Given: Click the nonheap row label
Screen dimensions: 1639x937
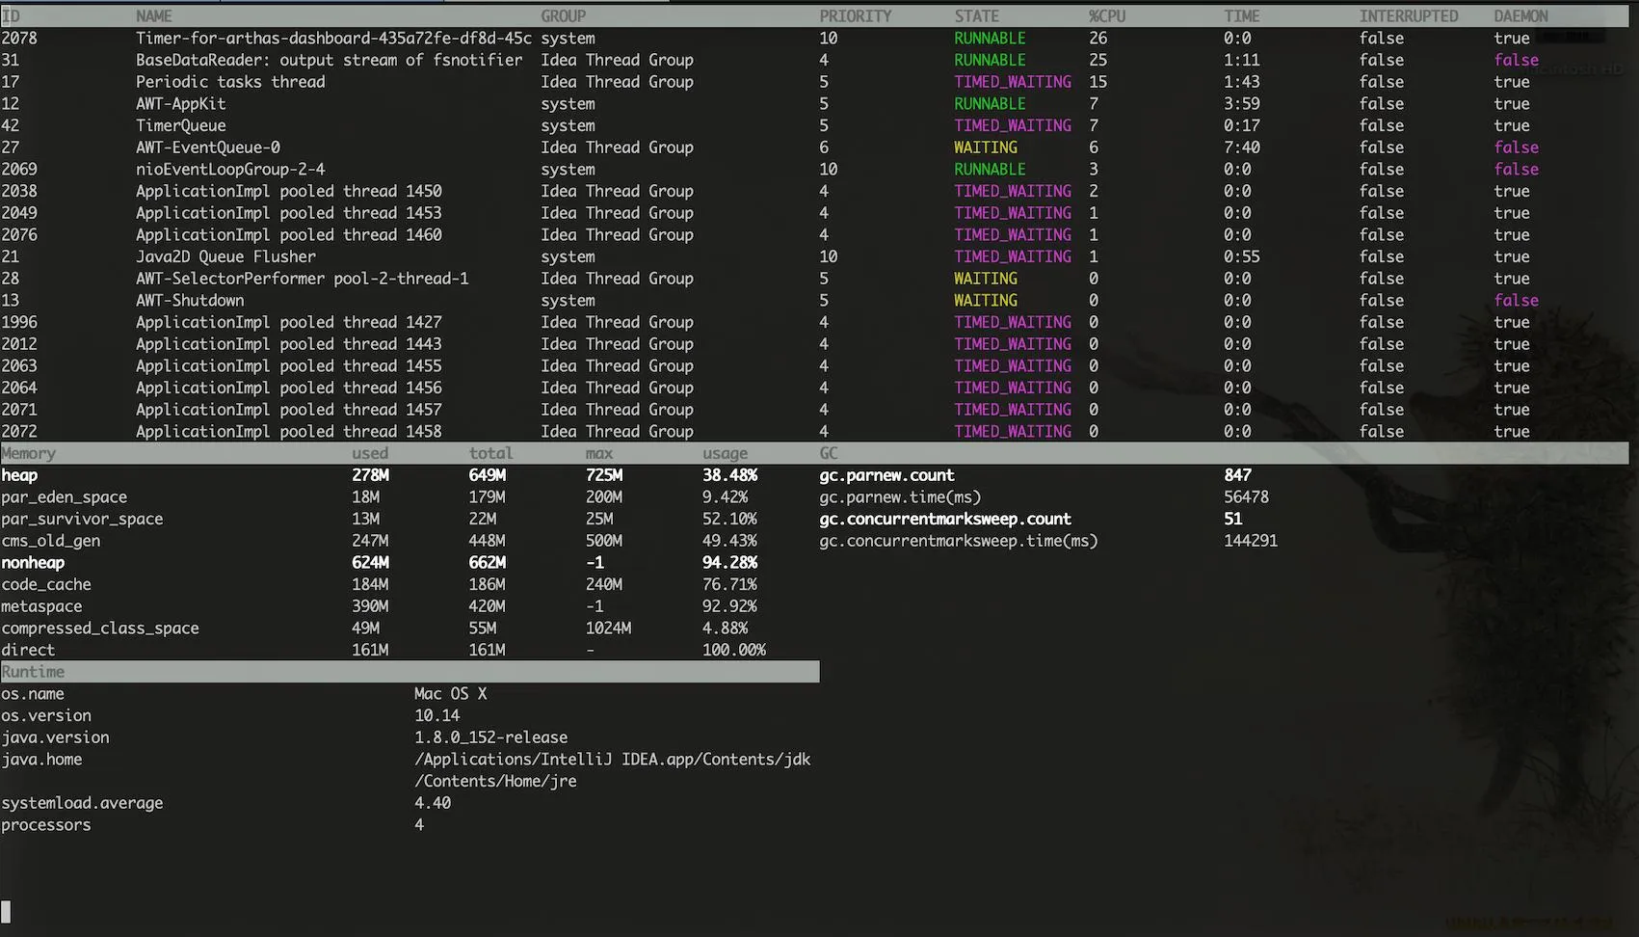Looking at the screenshot, I should click(x=33, y=563).
